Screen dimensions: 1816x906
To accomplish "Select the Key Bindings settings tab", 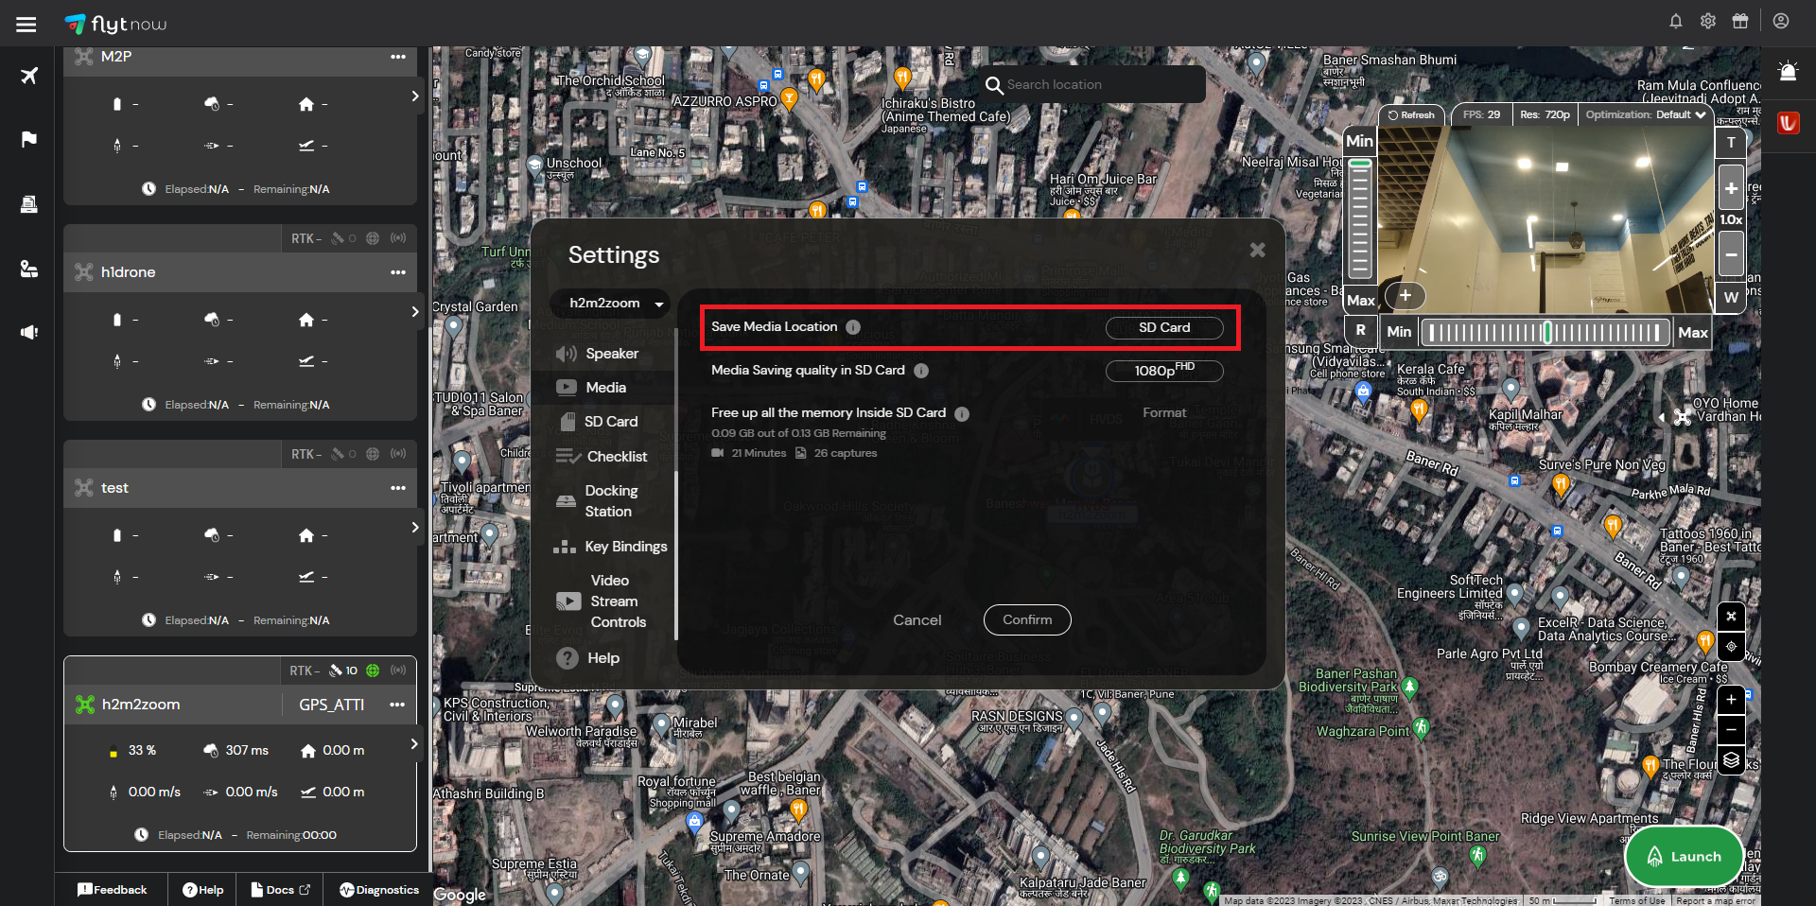I will pyautogui.click(x=613, y=547).
